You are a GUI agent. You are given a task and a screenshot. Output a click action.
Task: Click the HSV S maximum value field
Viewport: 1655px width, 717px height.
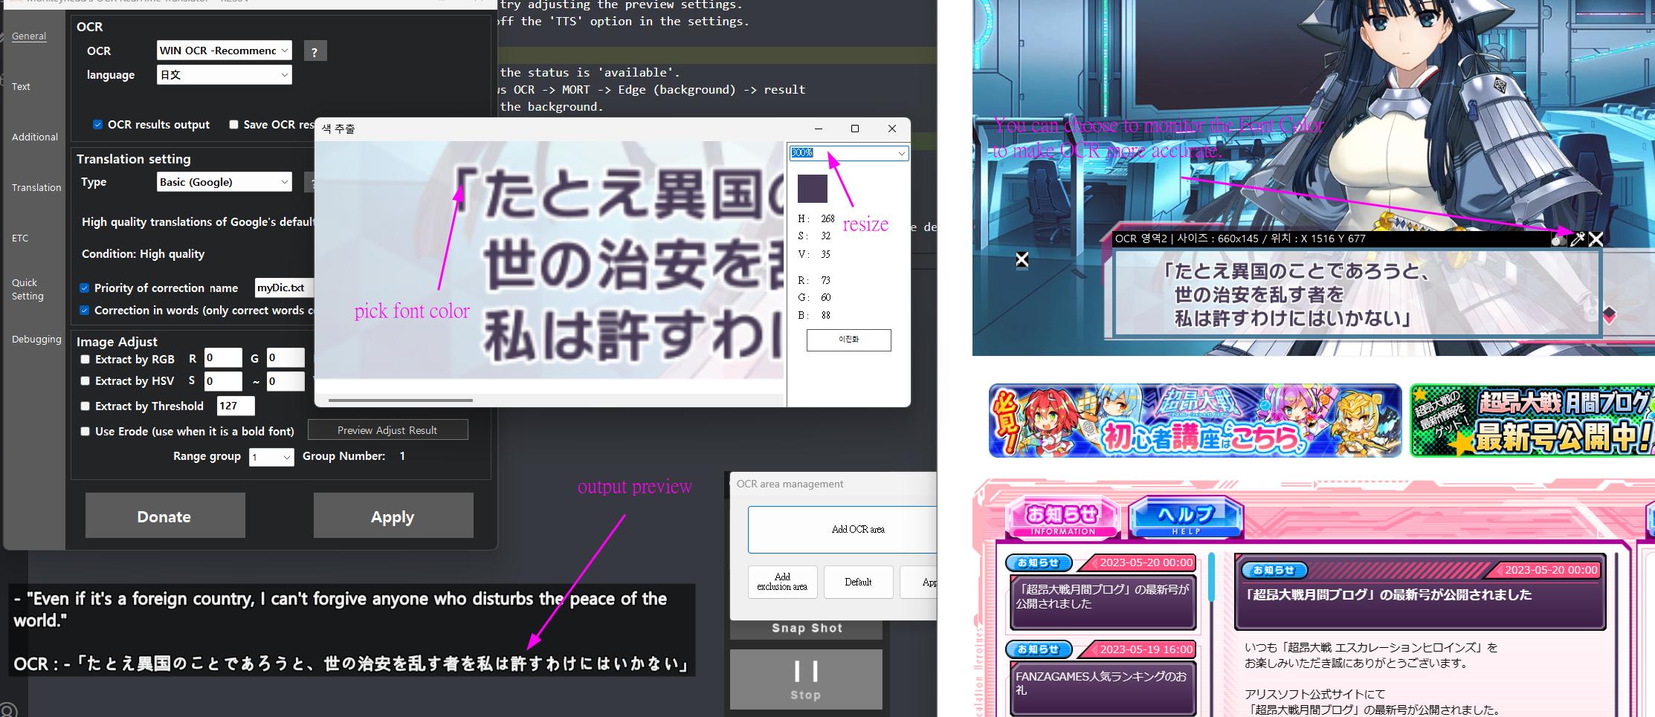point(285,381)
